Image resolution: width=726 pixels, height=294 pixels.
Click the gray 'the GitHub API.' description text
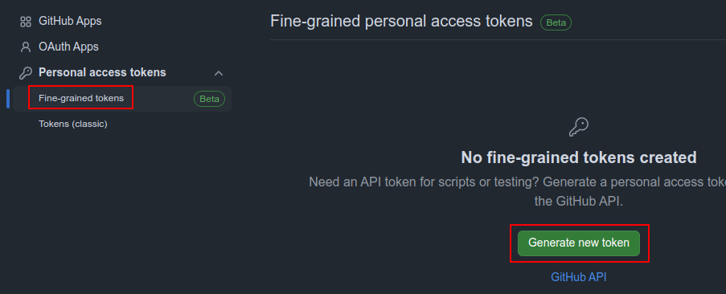point(579,202)
